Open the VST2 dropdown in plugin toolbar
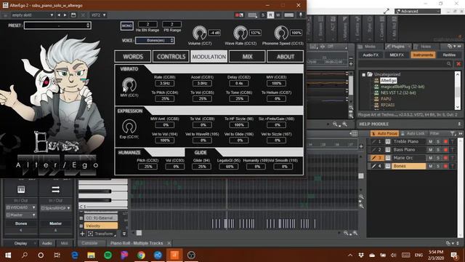Image resolution: width=465 pixels, height=262 pixels. (99, 15)
